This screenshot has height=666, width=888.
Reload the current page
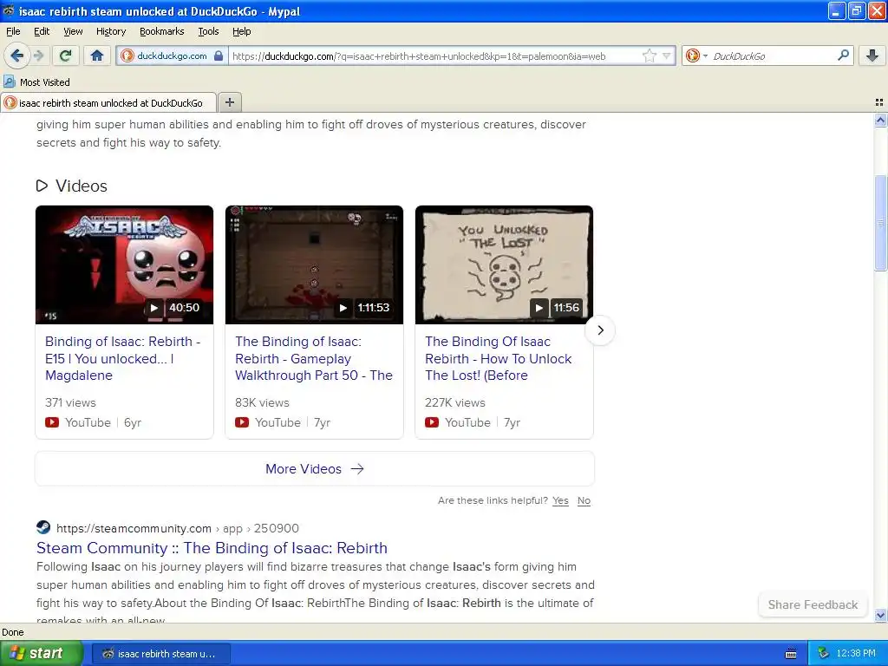pos(66,55)
